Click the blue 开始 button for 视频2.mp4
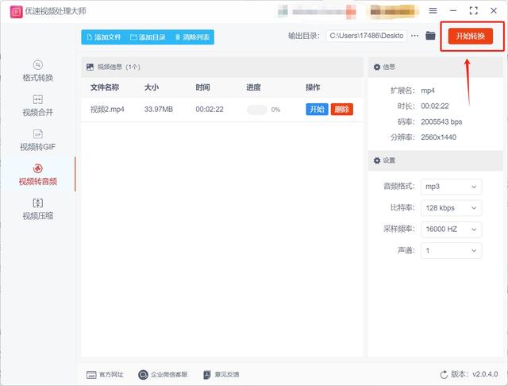 pos(317,110)
